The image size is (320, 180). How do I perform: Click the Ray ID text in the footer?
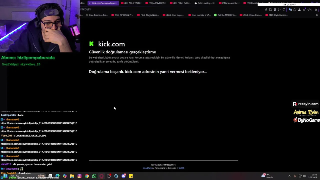pyautogui.click(x=163, y=165)
